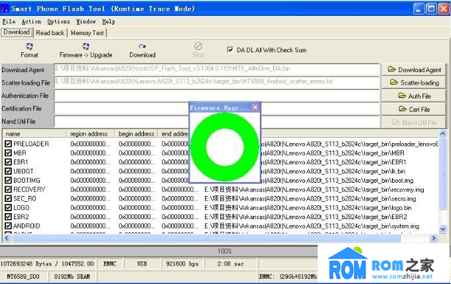Viewport: 451px width, 284px height.
Task: Open the Options menu
Action: (58, 21)
